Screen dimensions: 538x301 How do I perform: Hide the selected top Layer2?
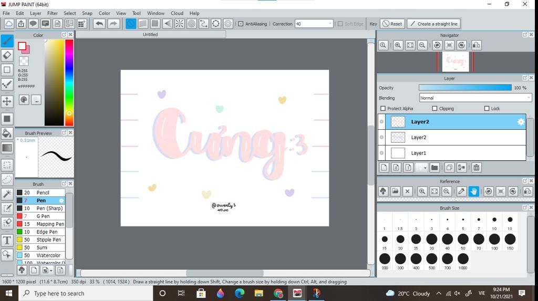pyautogui.click(x=381, y=122)
